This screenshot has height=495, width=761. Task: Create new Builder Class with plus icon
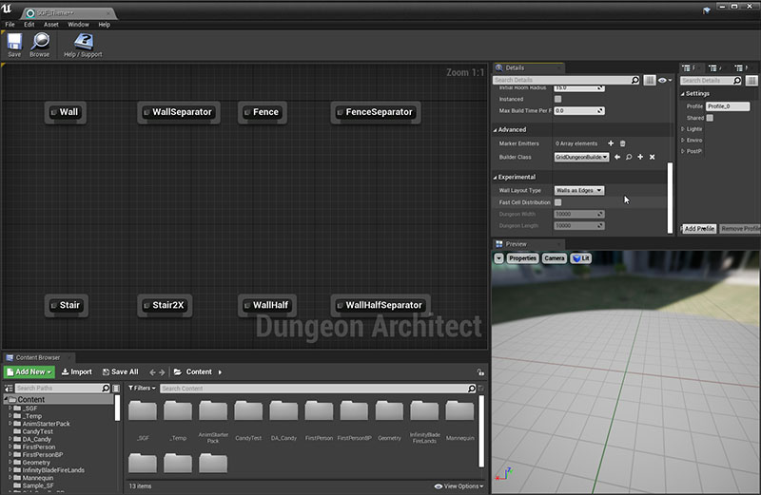click(x=640, y=157)
